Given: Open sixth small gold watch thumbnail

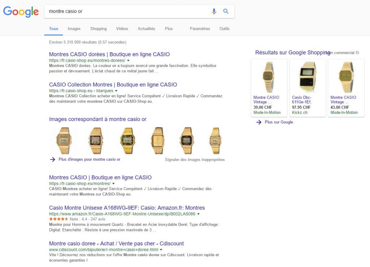Looking at the screenshot, I should (x=215, y=141).
